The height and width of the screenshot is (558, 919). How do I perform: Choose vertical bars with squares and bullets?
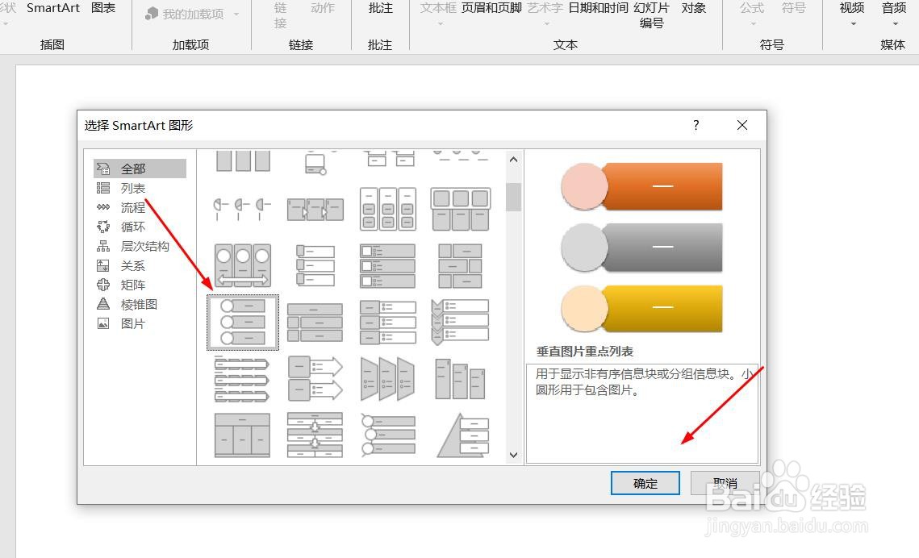388,266
